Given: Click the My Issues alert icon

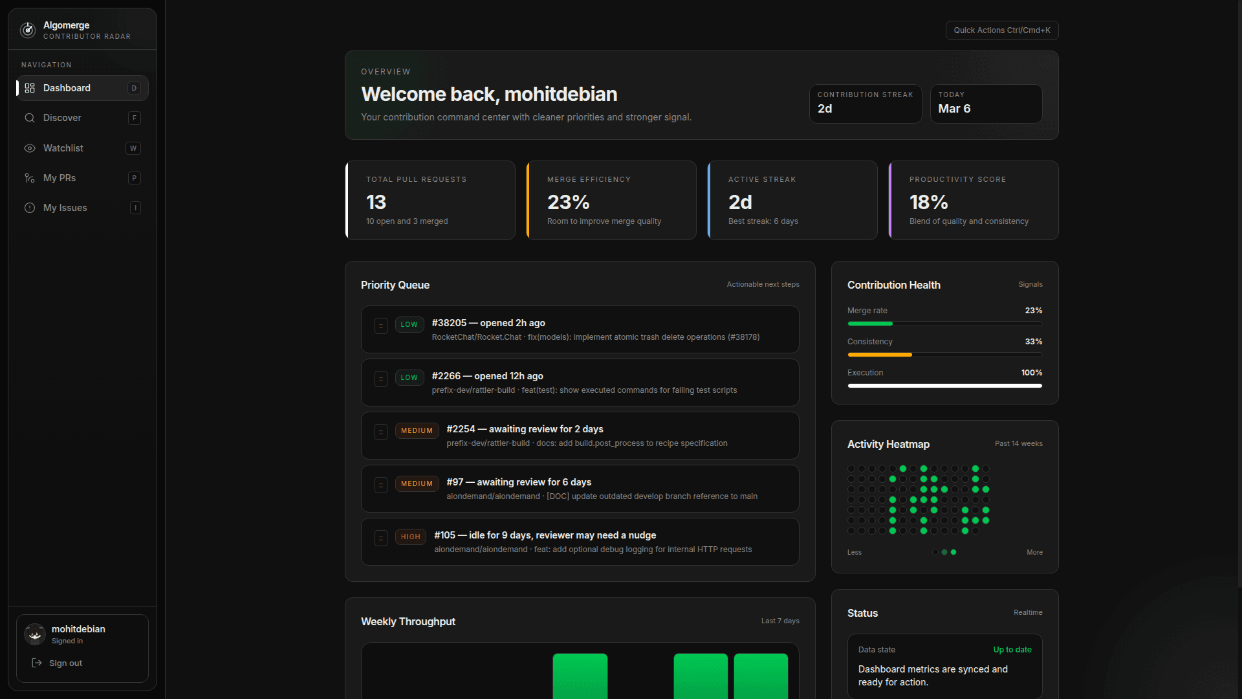Looking at the screenshot, I should pyautogui.click(x=30, y=208).
